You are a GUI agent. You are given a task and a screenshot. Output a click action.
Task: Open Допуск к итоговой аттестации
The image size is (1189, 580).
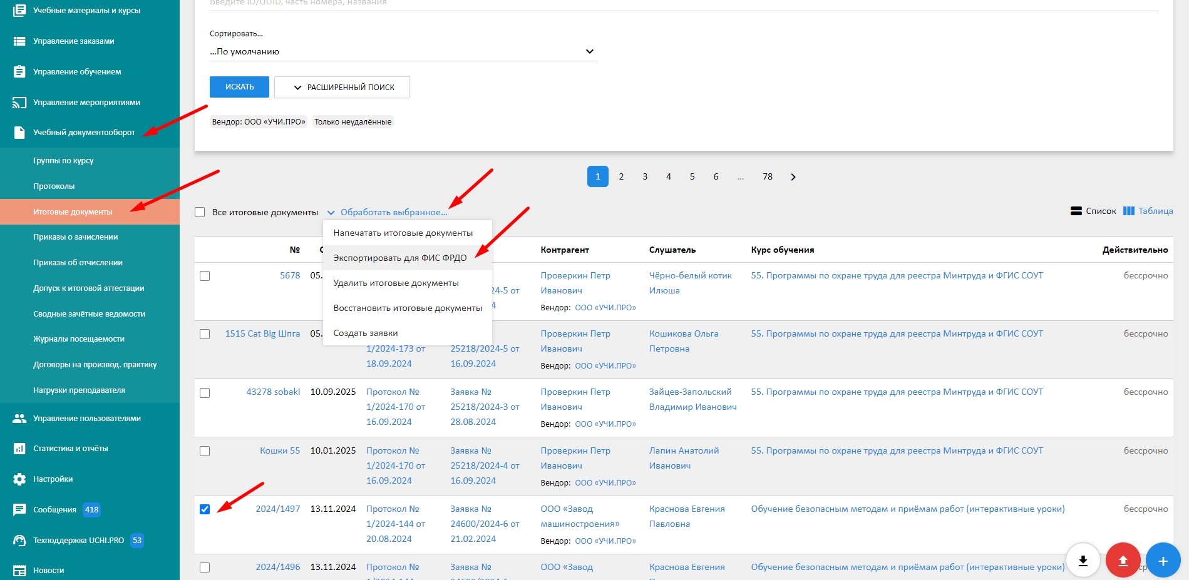pyautogui.click(x=90, y=288)
